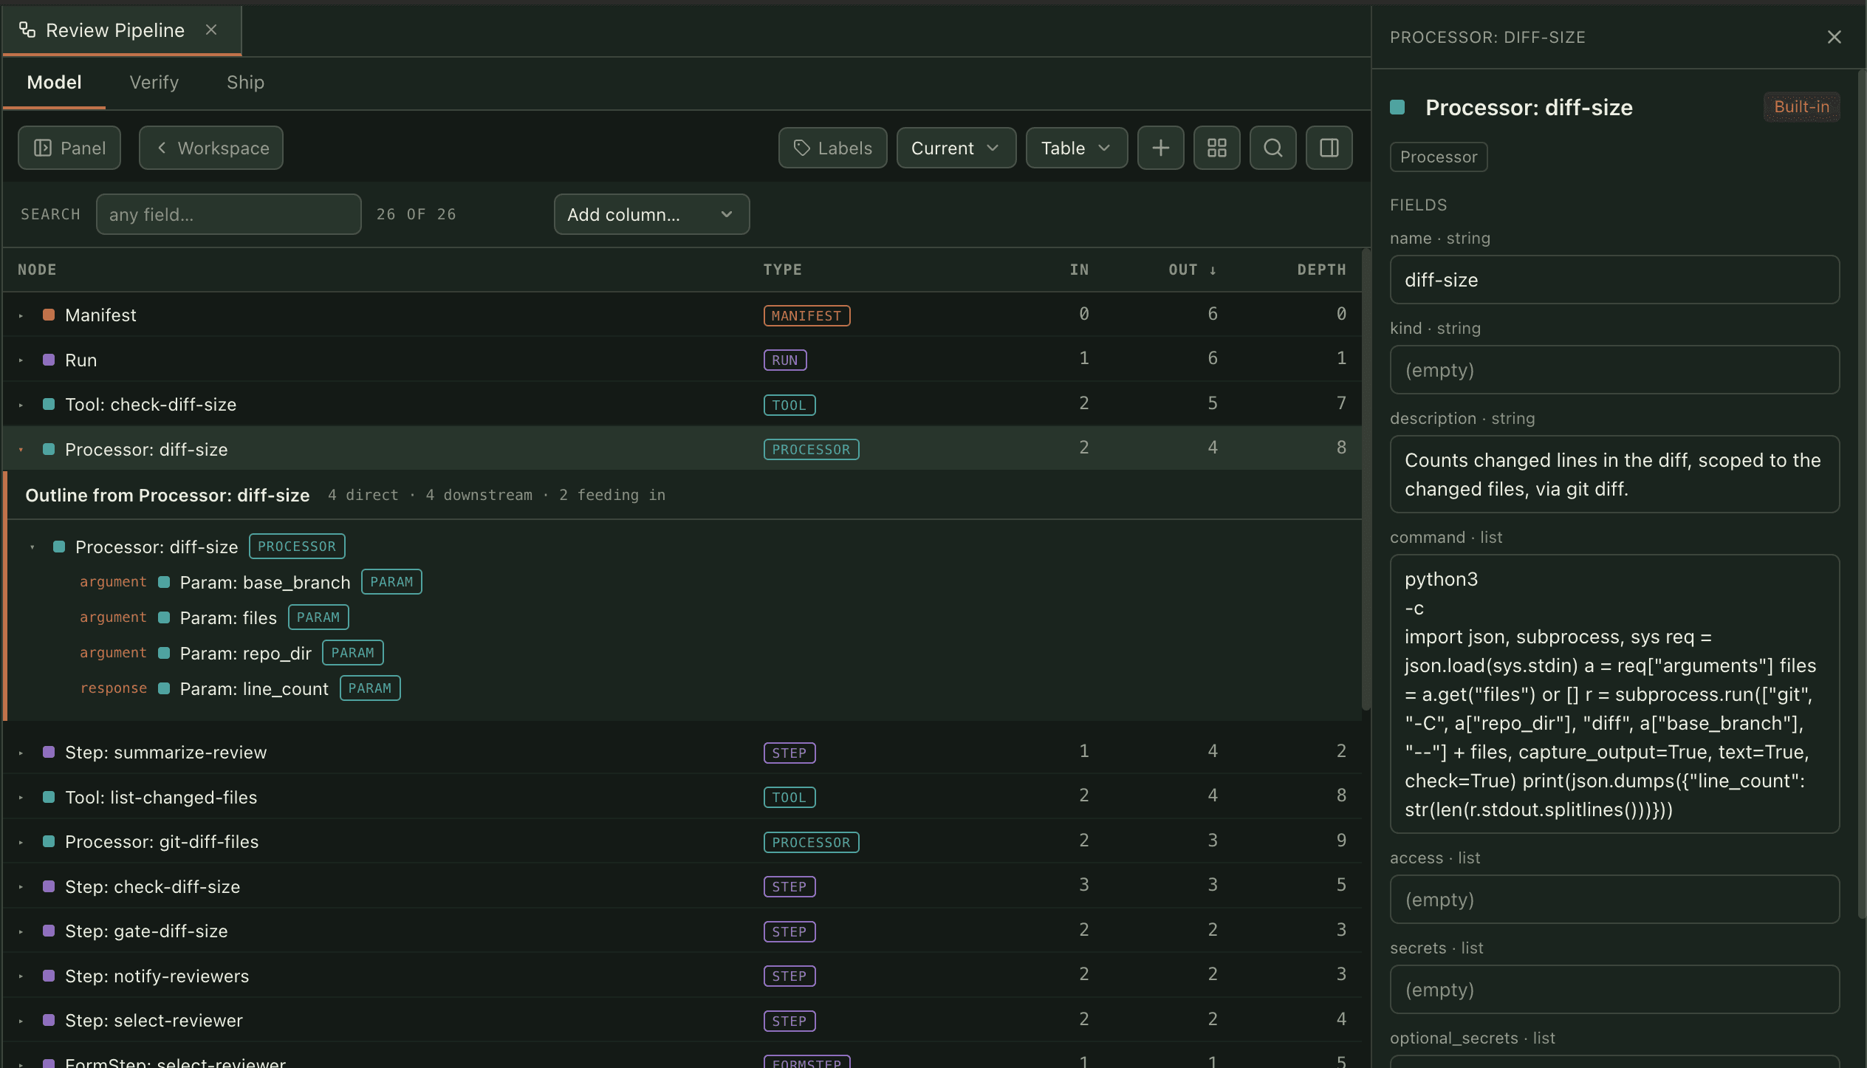
Task: Collapse the outline Processor: diff-size node
Action: [32, 547]
